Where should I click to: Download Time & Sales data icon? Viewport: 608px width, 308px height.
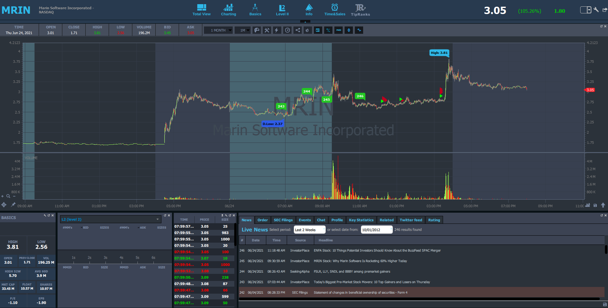[x=222, y=216]
